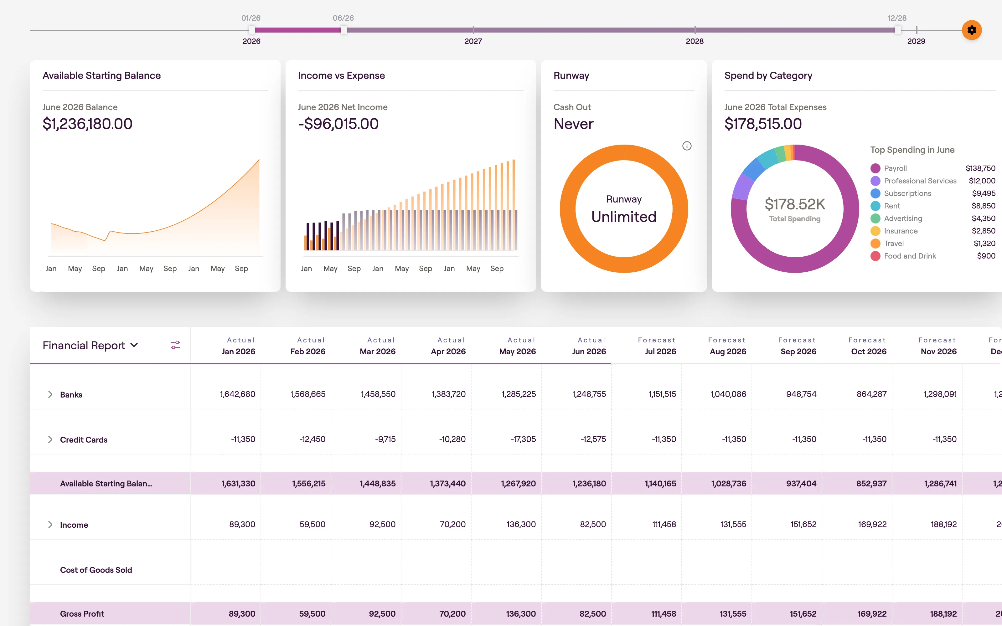
Task: Click the Runway Unlimited donut chart
Action: [x=624, y=208]
